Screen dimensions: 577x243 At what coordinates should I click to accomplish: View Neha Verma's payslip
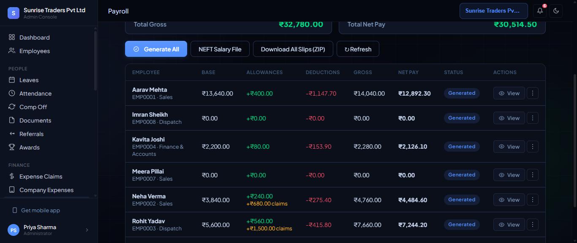(x=509, y=200)
